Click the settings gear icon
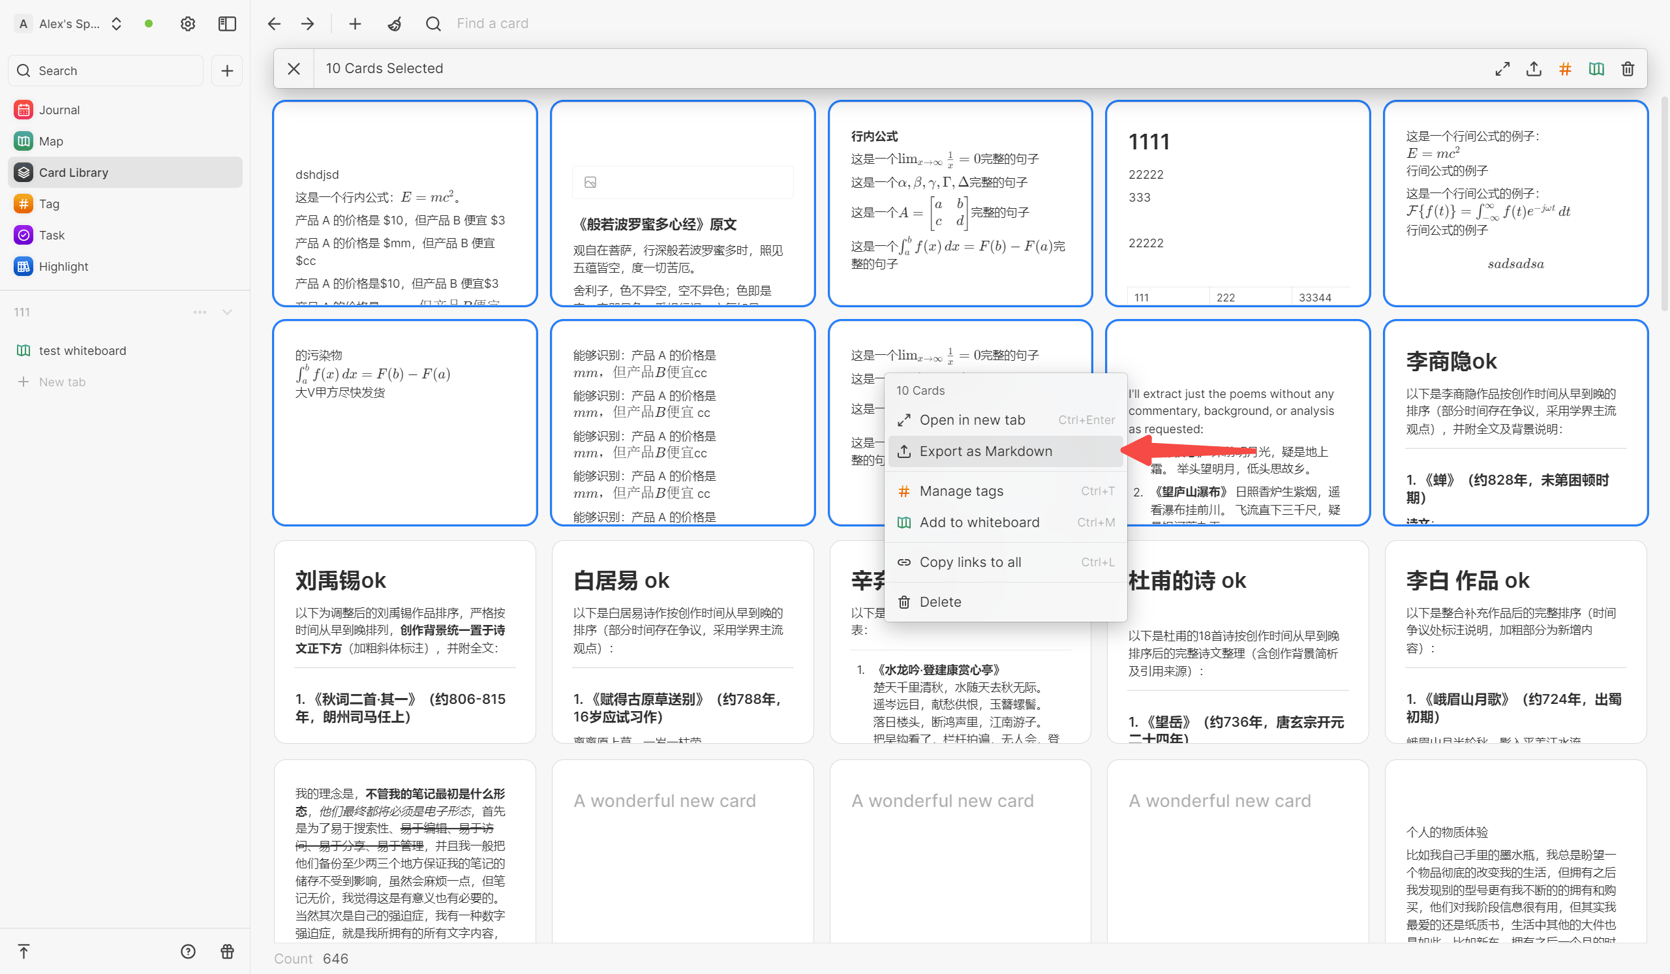Viewport: 1670px width, 974px height. [187, 24]
